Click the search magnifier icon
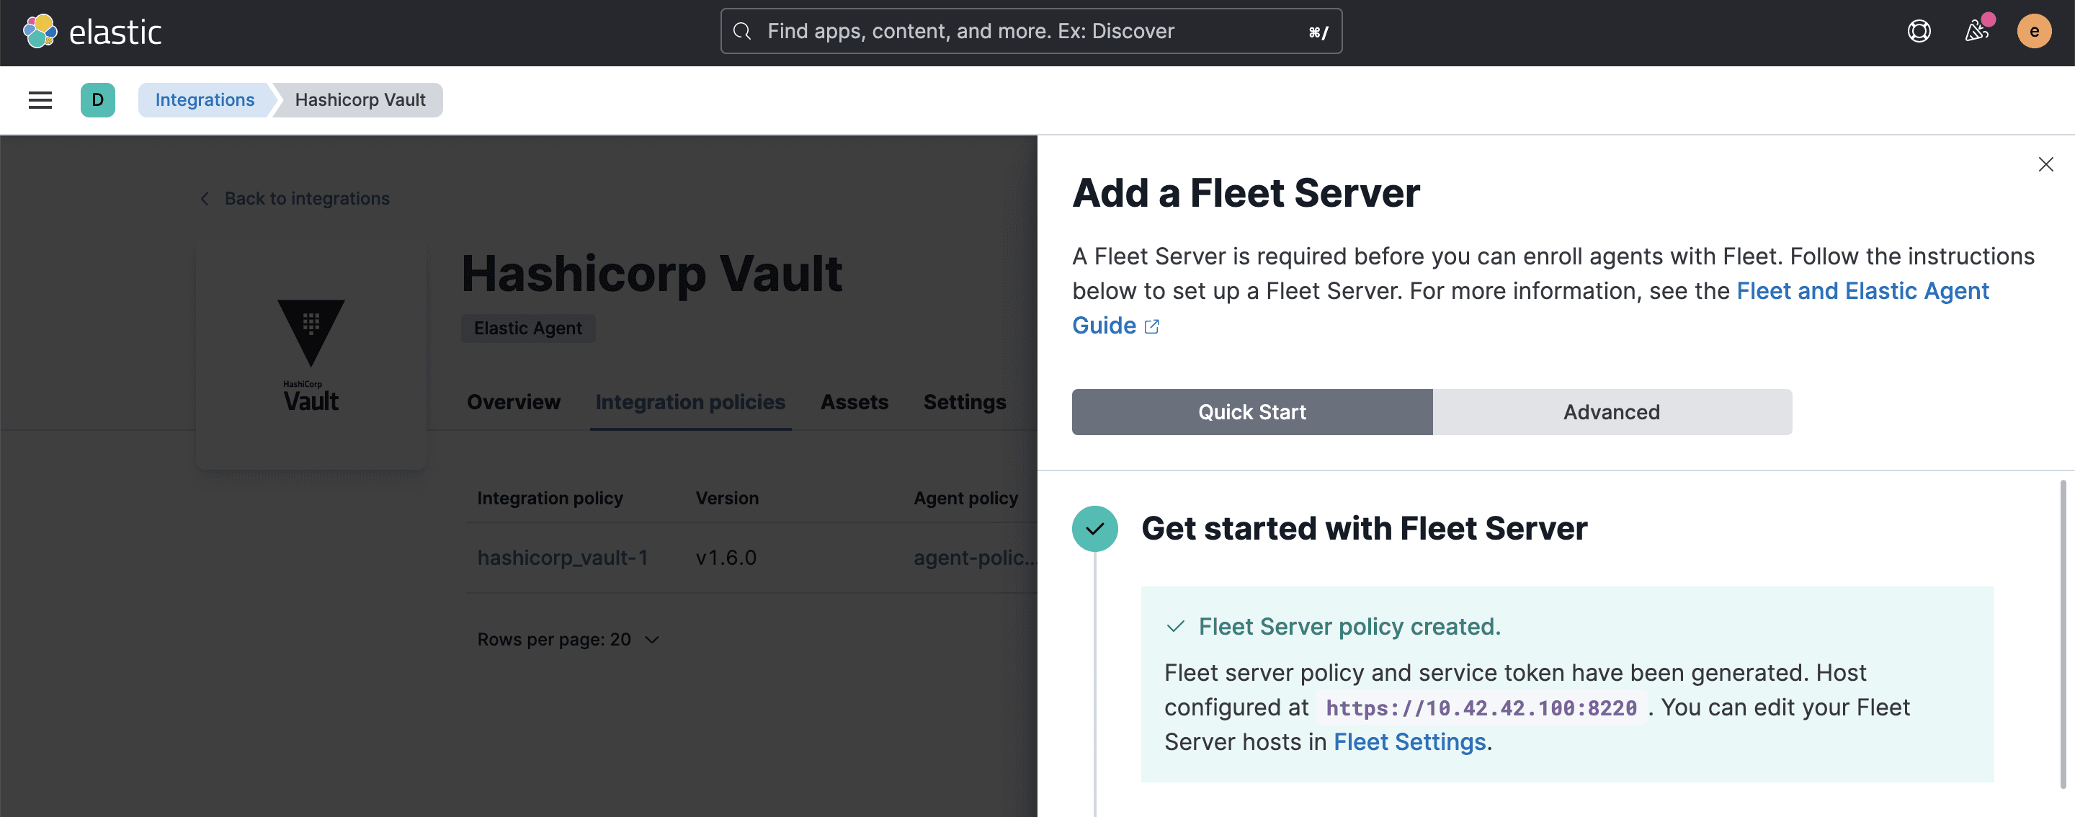 [742, 32]
